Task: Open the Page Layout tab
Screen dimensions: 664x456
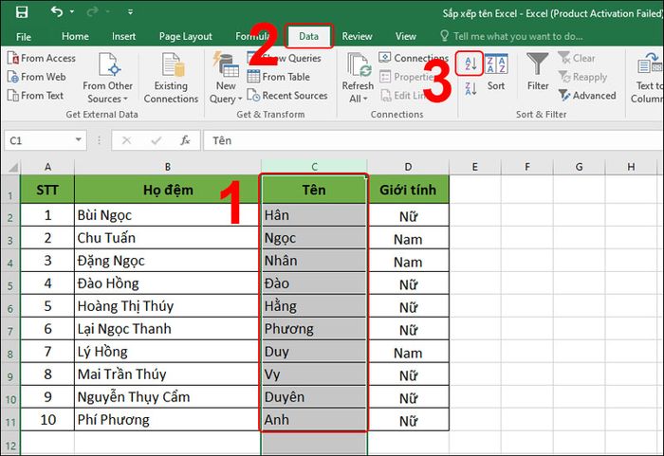Action: (x=186, y=36)
